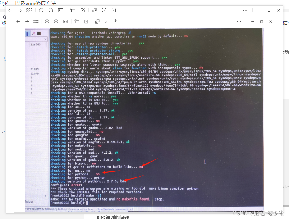The width and height of the screenshot is (289, 219).
Task: Click the translate image icon on outer toolbar
Action: click(94, 10)
